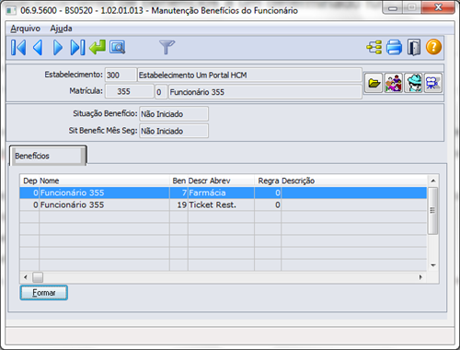Click the funnel filter icon
The image size is (460, 350).
point(167,48)
